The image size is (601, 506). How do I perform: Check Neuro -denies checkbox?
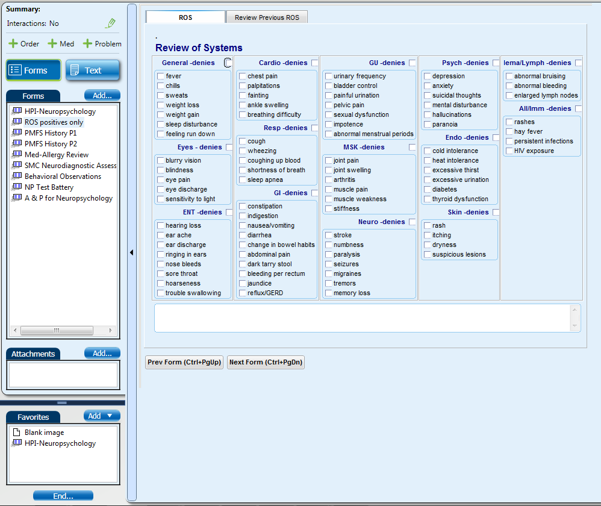click(x=413, y=222)
